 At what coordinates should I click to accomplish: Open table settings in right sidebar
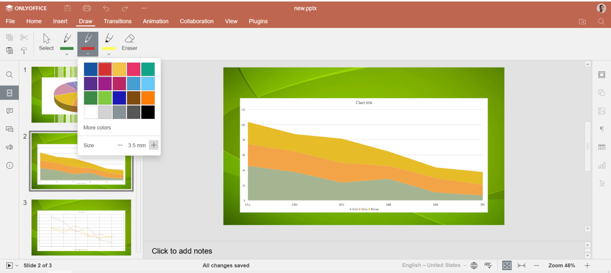601,147
